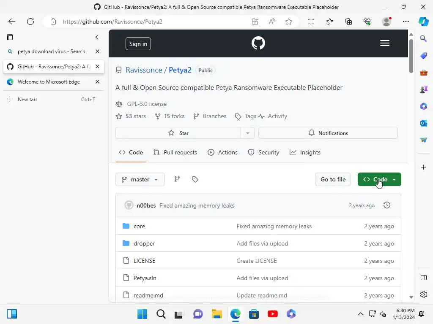433x324 pixels.
Task: Close the GitHub Ravissonce/Petya2 tab
Action: pos(98,66)
